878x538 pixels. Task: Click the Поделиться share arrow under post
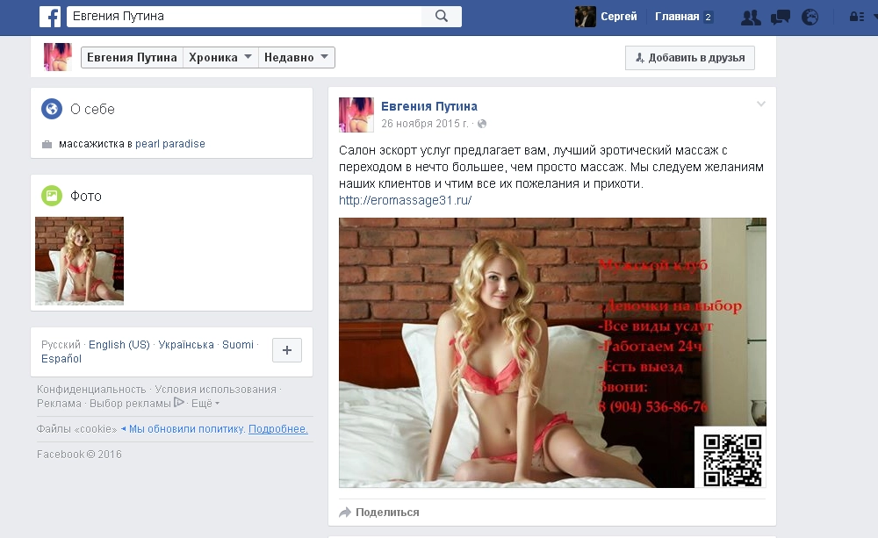(346, 513)
